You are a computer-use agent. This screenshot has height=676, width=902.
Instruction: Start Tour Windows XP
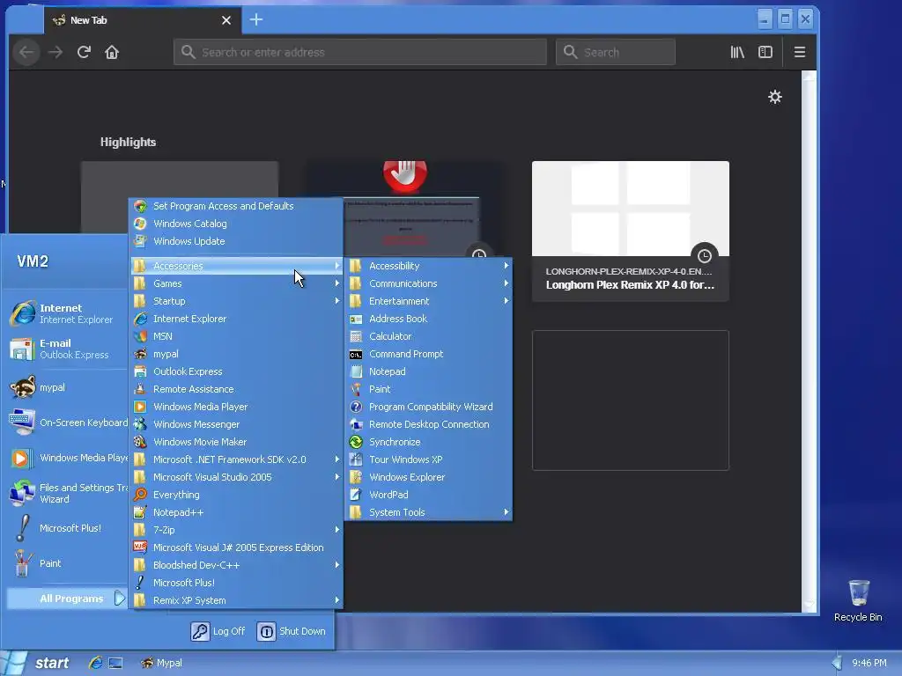(x=429, y=459)
